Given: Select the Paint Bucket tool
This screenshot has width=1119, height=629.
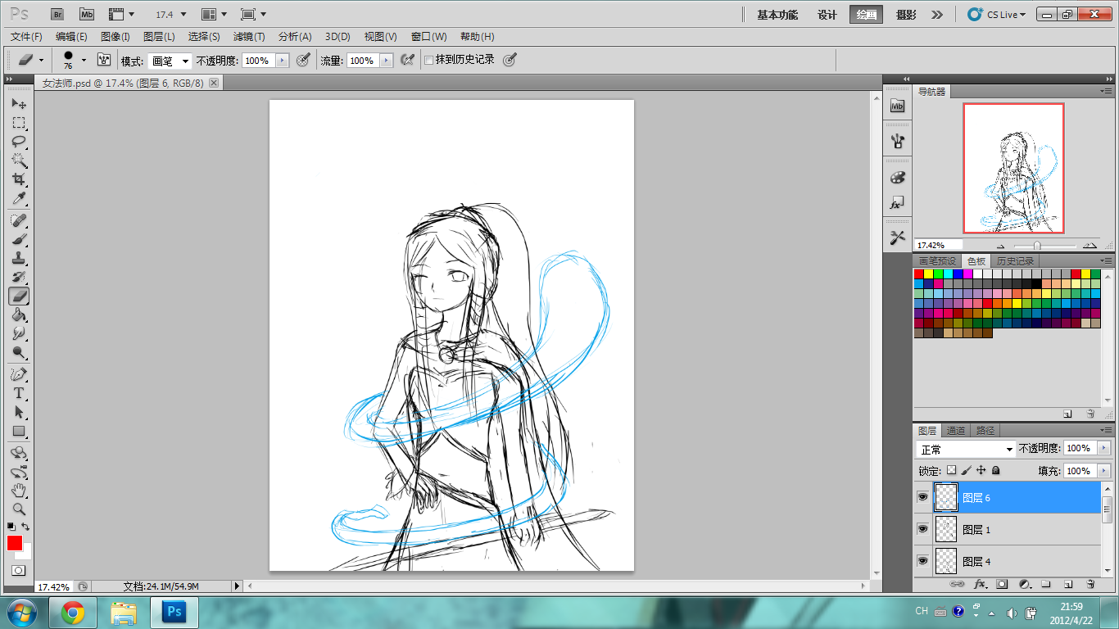Looking at the screenshot, I should (19, 315).
